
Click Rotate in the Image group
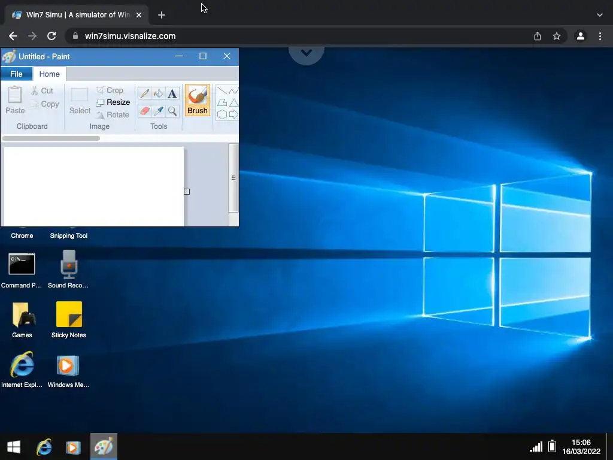point(113,114)
